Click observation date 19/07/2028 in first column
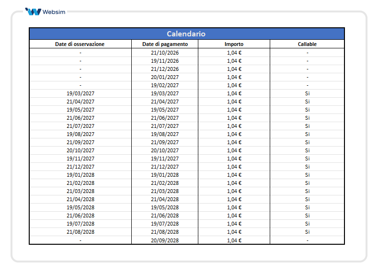 pyautogui.click(x=80, y=224)
